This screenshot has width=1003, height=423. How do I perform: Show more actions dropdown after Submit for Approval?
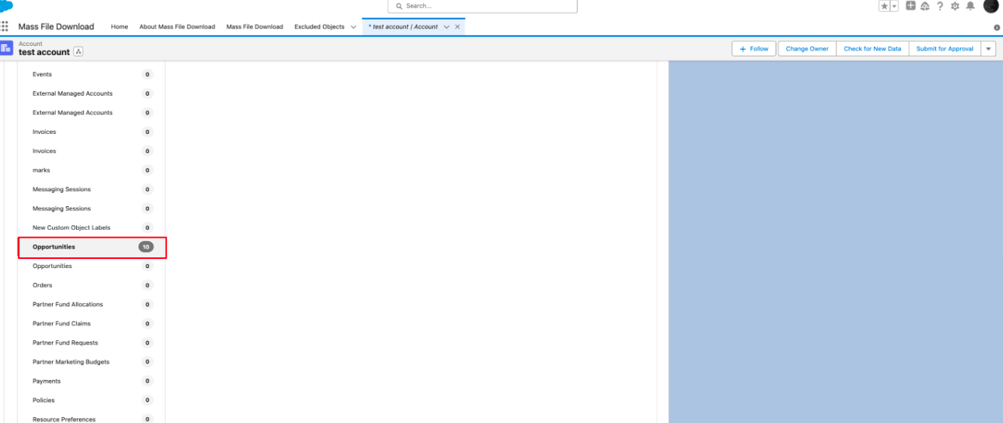(x=988, y=49)
